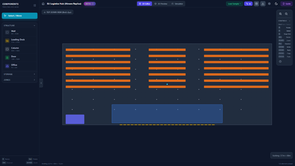Viewport: 295px width, 166px height.
Task: Expand the ZONES section
Action: pyautogui.click(x=19, y=80)
